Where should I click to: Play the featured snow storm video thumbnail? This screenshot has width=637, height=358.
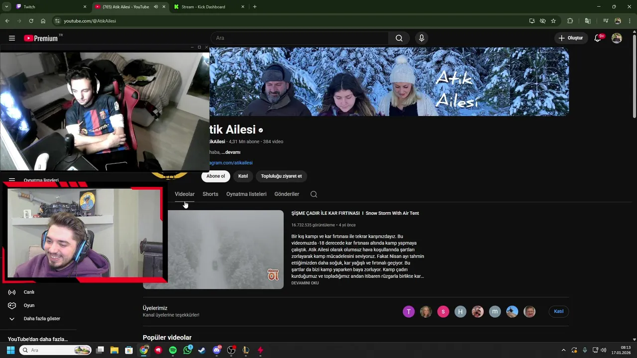[x=225, y=250]
